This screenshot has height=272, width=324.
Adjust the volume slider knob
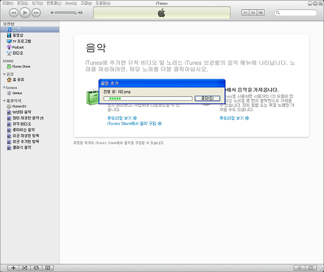tap(76, 13)
